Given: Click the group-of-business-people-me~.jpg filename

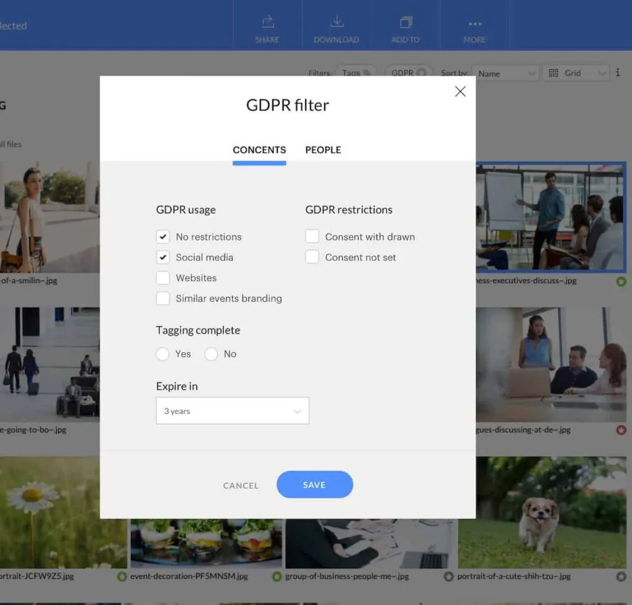Looking at the screenshot, I should 347,577.
